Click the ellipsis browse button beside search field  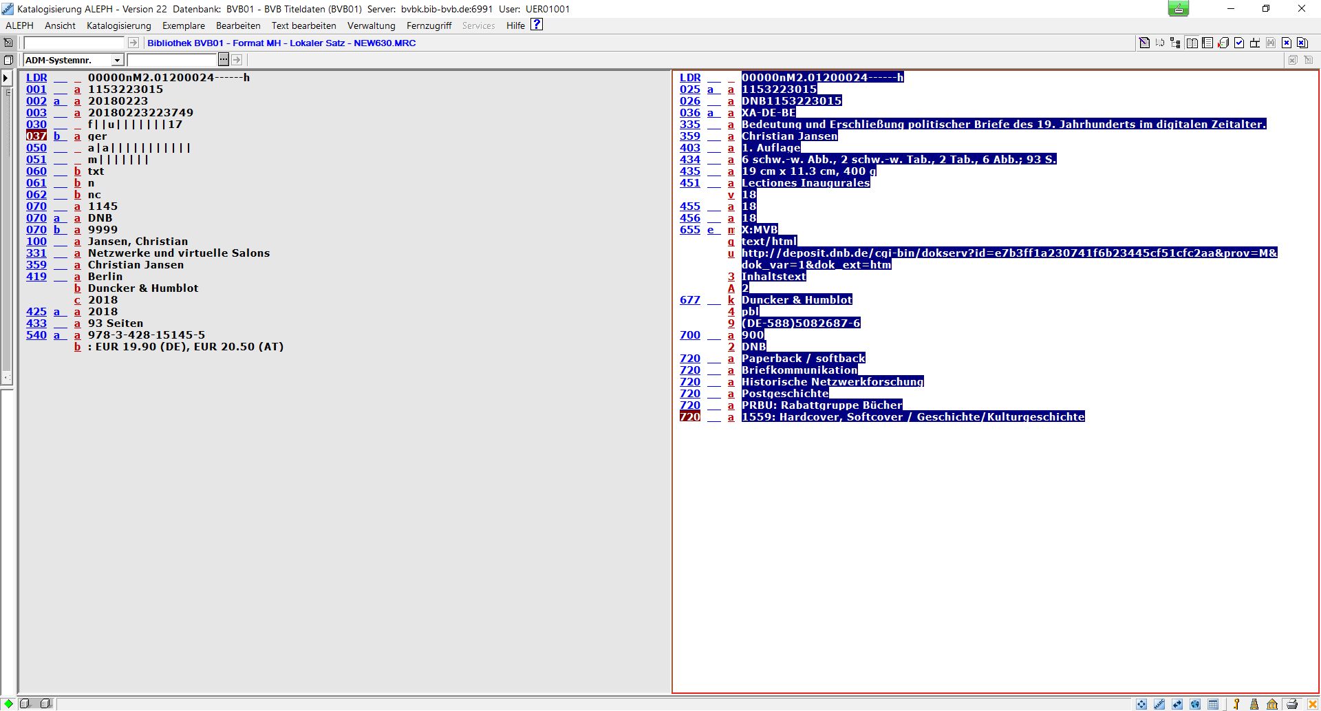point(223,60)
